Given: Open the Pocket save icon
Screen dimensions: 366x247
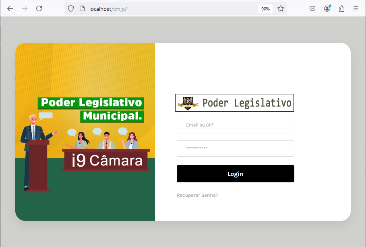Looking at the screenshot, I should pos(312,9).
